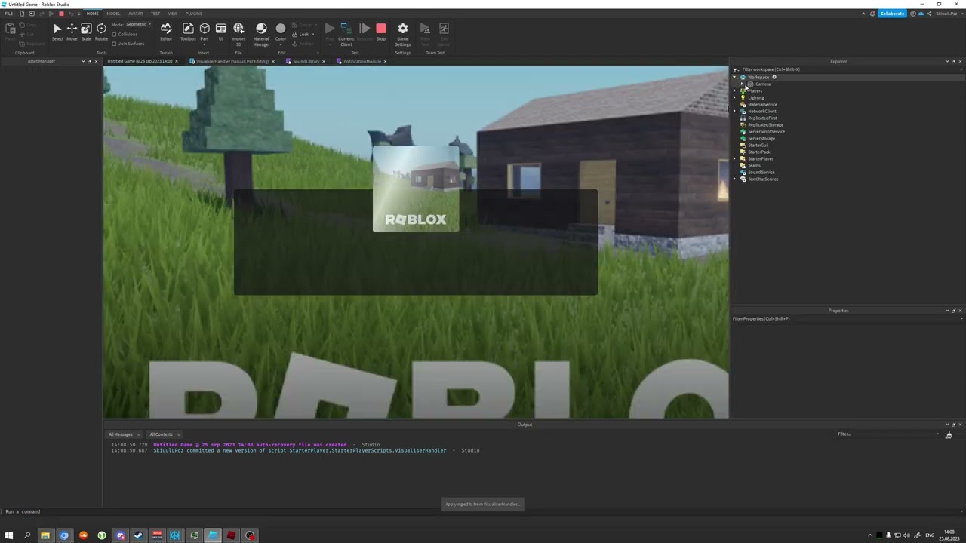This screenshot has height=543, width=966.
Task: Expand the StarterPlayer tree node
Action: tap(735, 159)
